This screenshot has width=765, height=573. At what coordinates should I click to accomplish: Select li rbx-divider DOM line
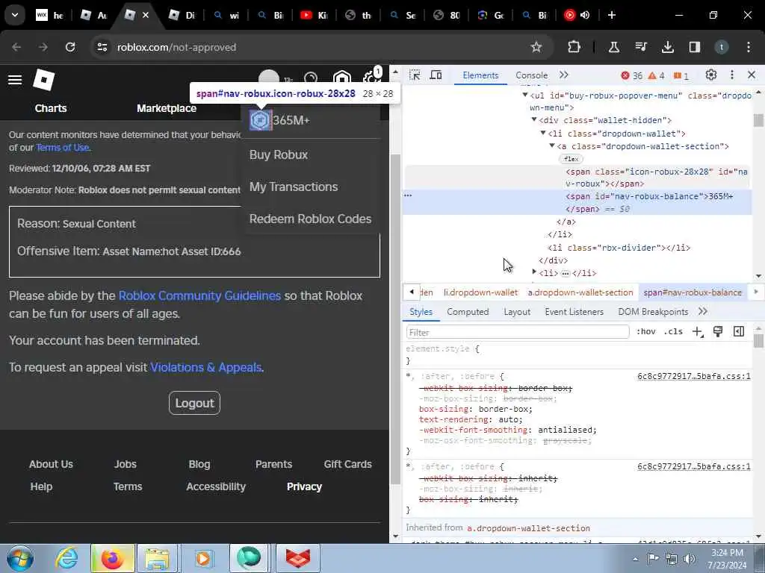pyautogui.click(x=619, y=248)
